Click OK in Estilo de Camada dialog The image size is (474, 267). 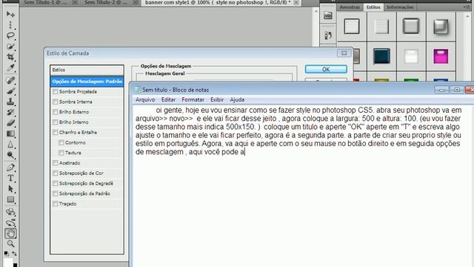[326, 69]
